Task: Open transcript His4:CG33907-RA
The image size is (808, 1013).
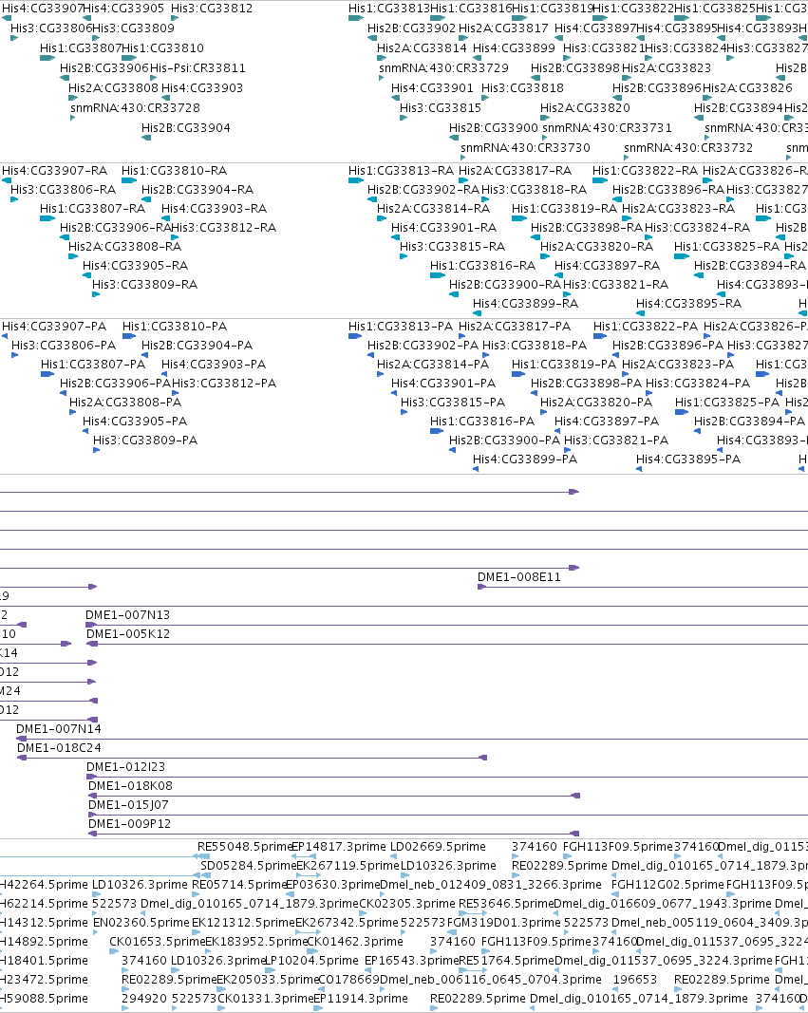Action: point(54,171)
